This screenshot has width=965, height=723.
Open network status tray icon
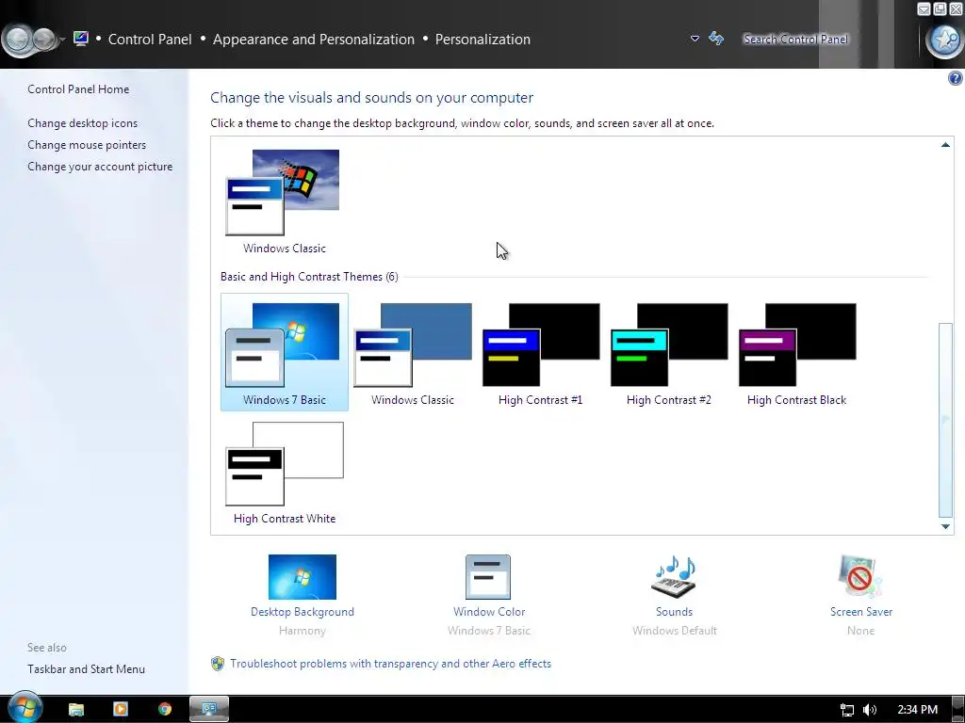847,710
